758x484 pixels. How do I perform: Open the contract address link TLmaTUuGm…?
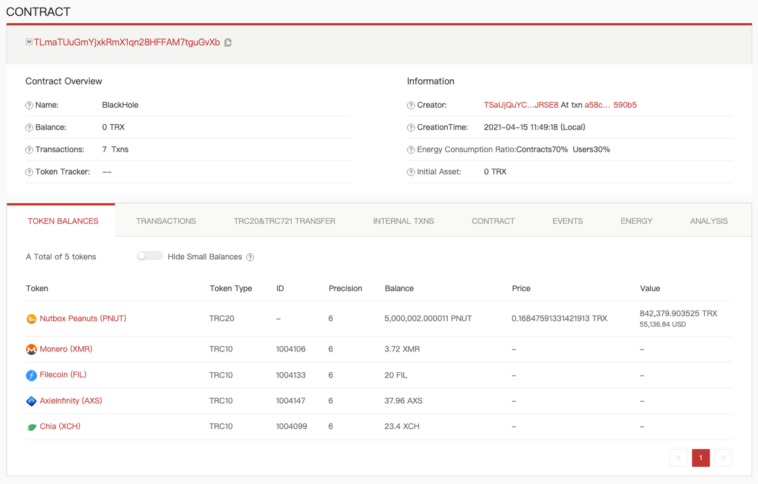coord(127,42)
